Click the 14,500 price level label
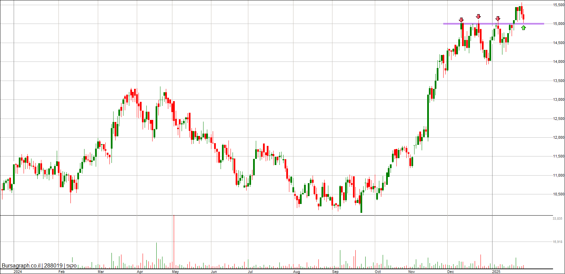565x274 pixels. (x=559, y=43)
